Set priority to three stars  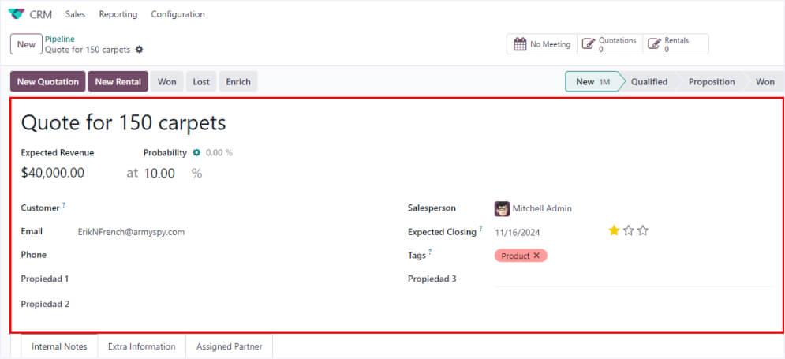(x=643, y=230)
